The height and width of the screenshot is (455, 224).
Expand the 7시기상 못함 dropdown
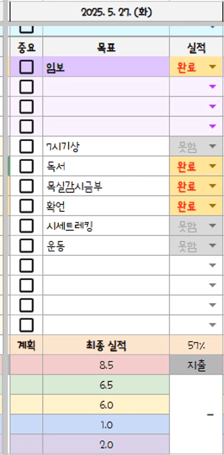coord(213,146)
